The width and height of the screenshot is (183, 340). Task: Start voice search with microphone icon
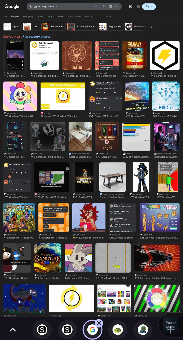pyautogui.click(x=104, y=6)
